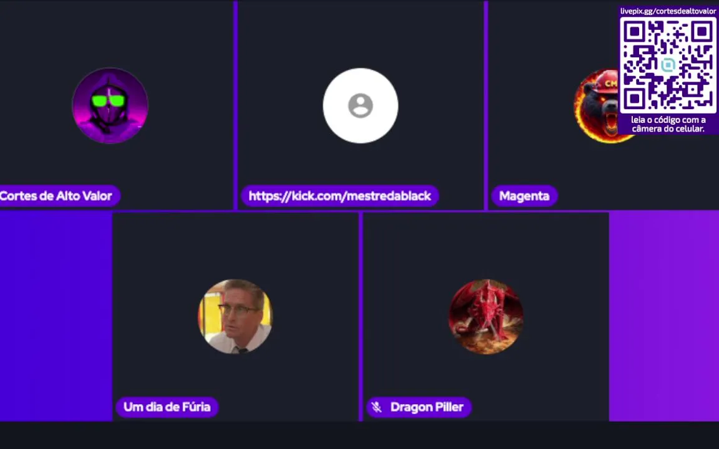719x449 pixels.
Task: Click the default blank profile avatar
Action: click(x=360, y=105)
